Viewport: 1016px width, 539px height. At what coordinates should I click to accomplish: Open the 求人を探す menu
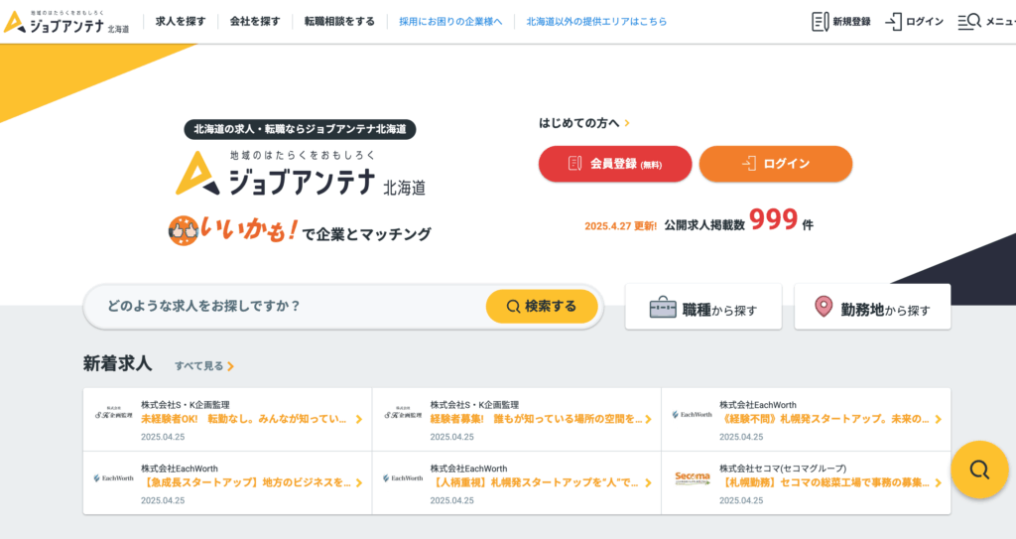point(181,22)
